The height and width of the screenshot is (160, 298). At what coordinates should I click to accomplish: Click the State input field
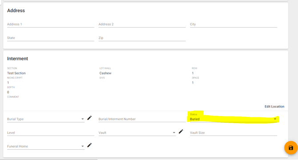coord(51,38)
